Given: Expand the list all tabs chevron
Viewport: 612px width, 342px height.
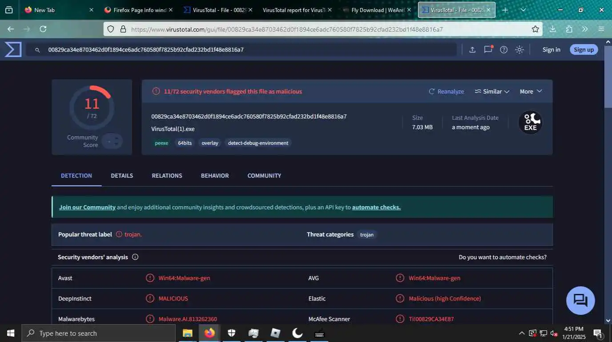Looking at the screenshot, I should [523, 10].
